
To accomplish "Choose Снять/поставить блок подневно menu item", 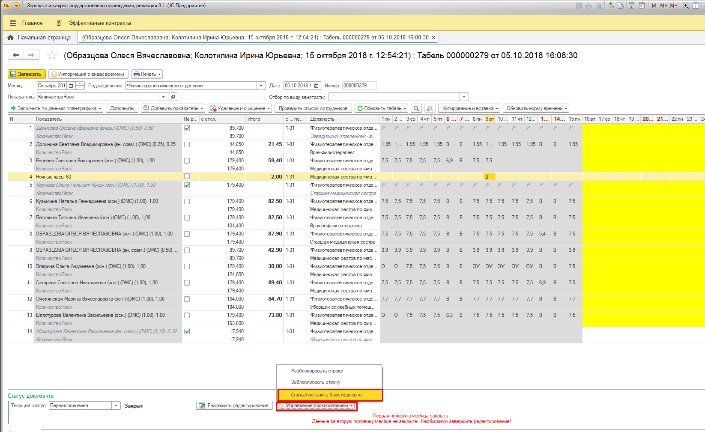I will coord(326,395).
